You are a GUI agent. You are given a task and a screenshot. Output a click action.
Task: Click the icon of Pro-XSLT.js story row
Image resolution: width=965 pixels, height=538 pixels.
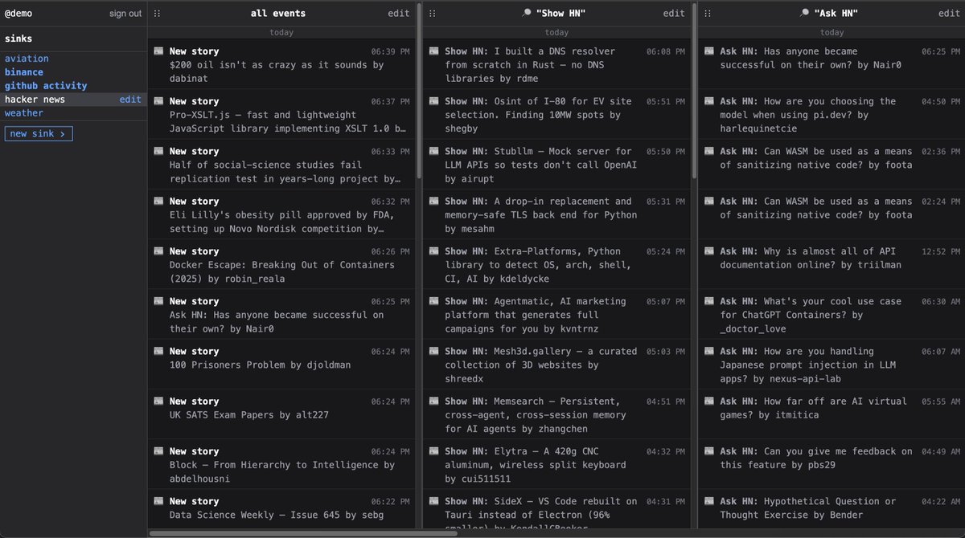(x=158, y=101)
